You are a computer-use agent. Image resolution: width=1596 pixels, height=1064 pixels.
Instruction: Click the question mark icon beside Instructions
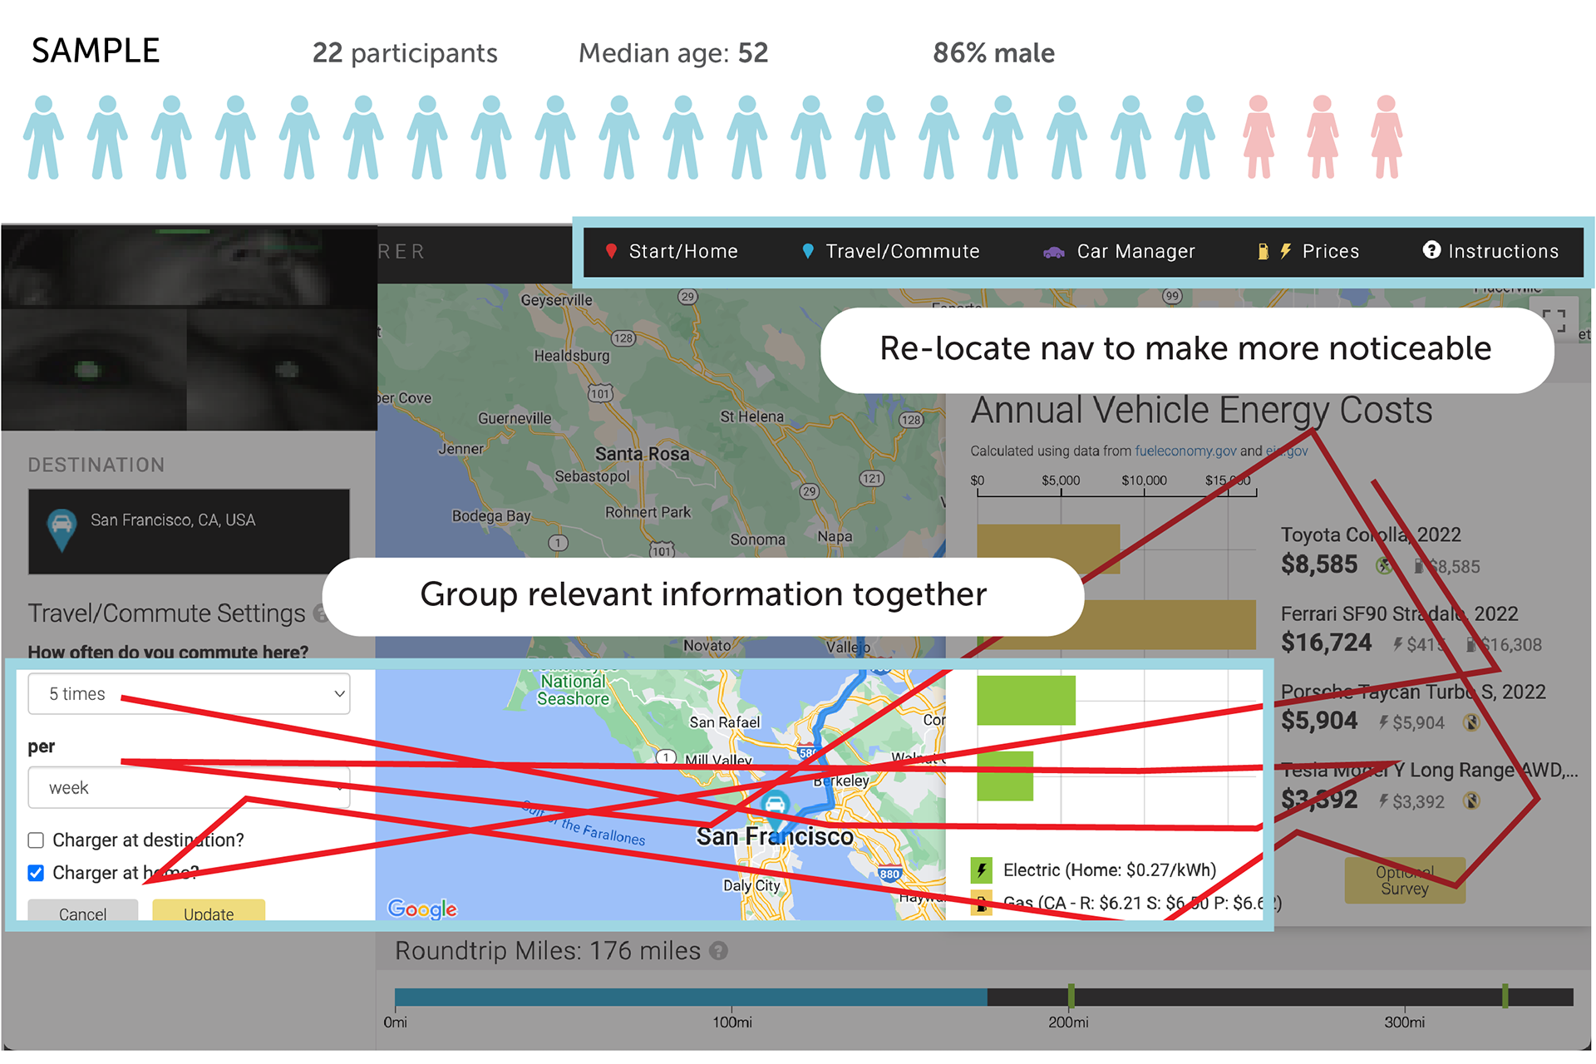(1431, 249)
